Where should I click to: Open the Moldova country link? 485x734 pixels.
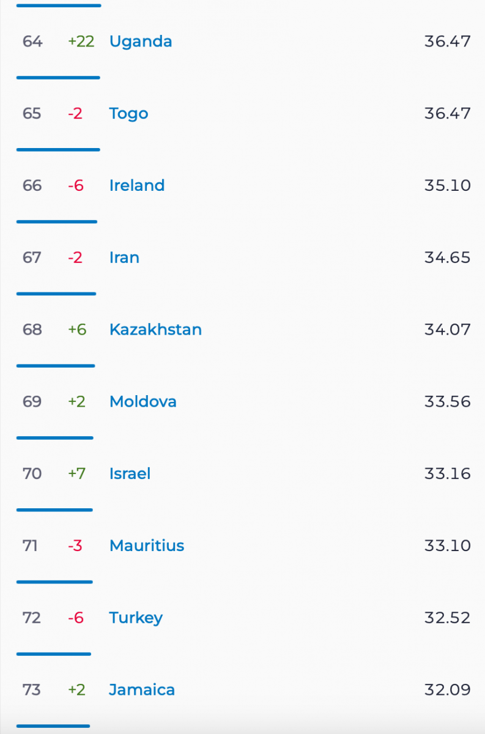143,402
